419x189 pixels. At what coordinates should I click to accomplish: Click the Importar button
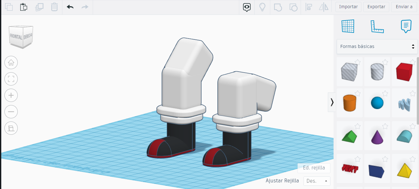[348, 7]
